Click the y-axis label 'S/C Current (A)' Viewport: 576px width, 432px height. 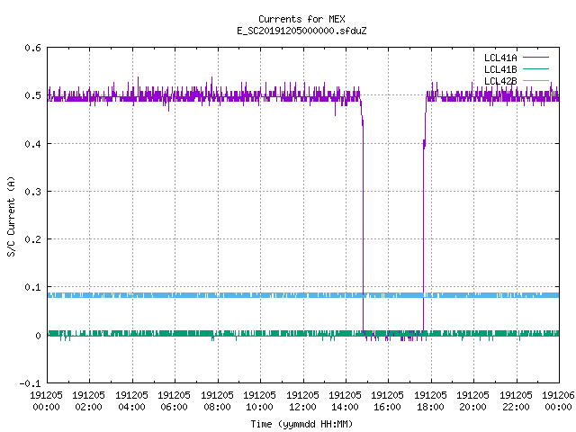click(11, 216)
